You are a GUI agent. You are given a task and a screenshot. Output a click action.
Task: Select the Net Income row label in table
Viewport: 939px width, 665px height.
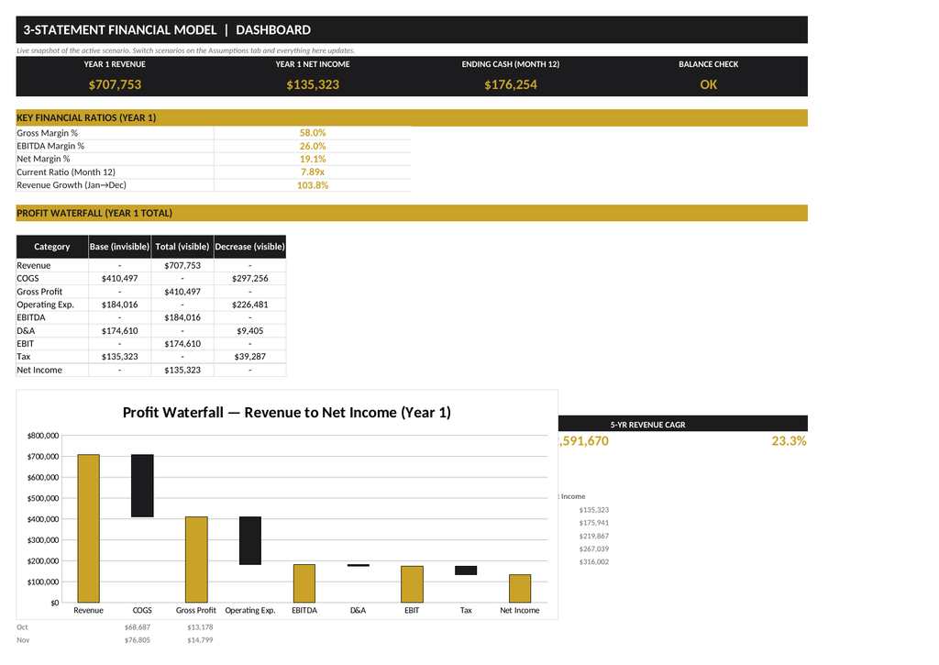(x=39, y=370)
